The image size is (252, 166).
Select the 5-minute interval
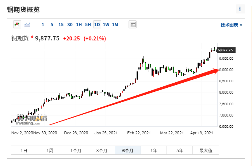[51, 25]
